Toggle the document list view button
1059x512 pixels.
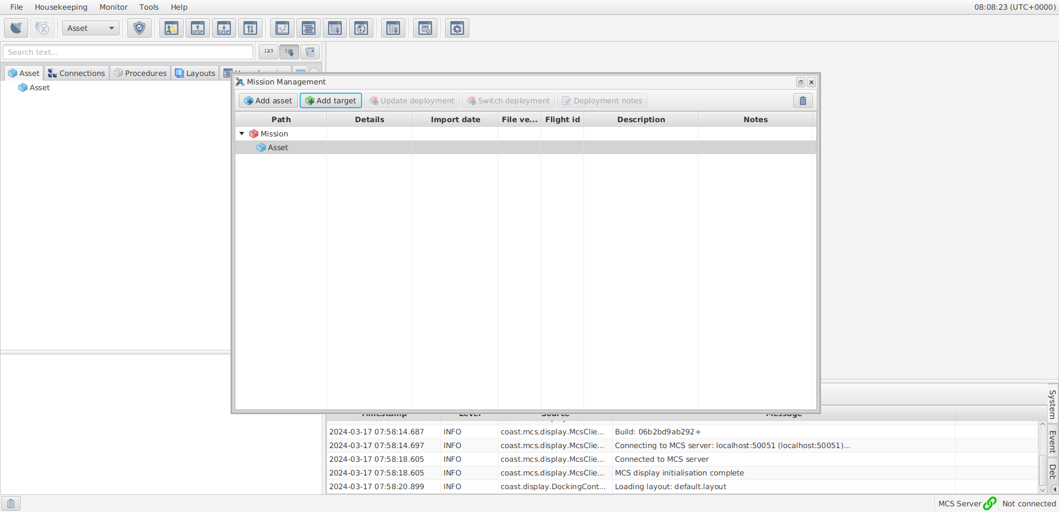click(x=310, y=52)
